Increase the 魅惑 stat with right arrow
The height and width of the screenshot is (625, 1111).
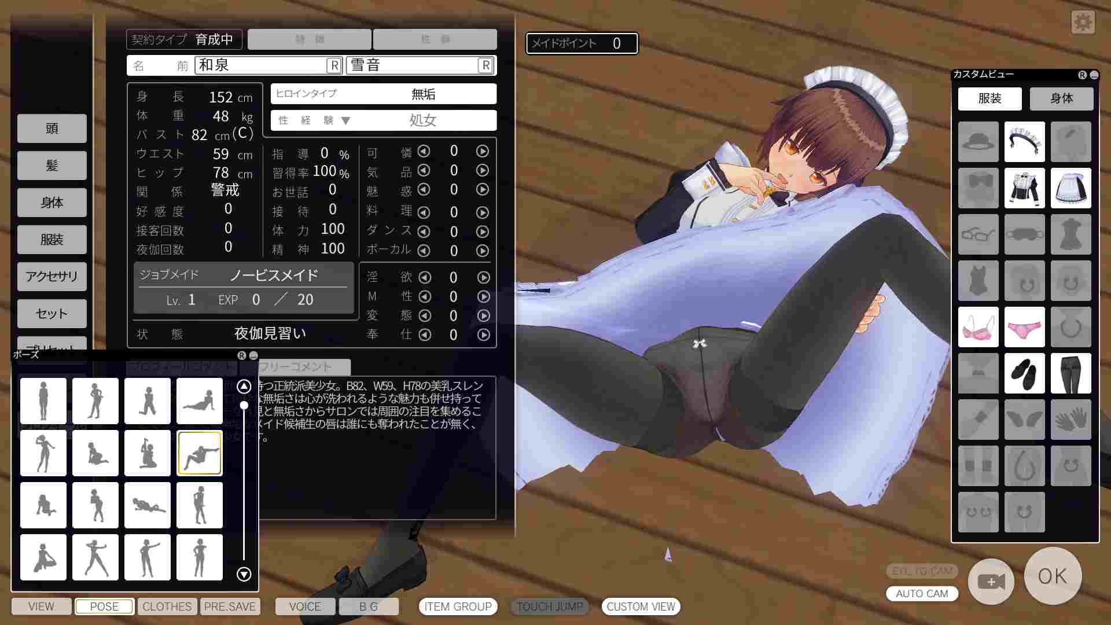pos(482,189)
